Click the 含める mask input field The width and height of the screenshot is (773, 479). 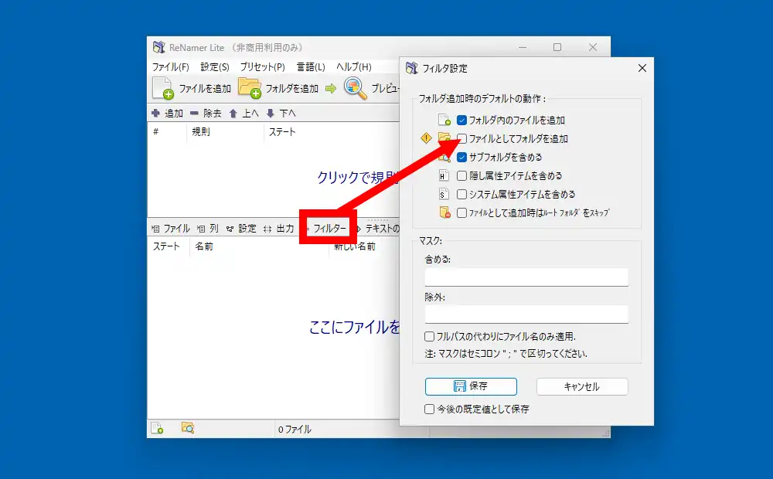coord(526,277)
